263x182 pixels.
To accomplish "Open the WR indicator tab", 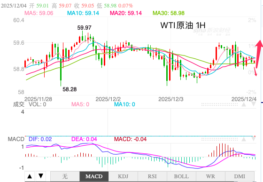I will 210,176.
